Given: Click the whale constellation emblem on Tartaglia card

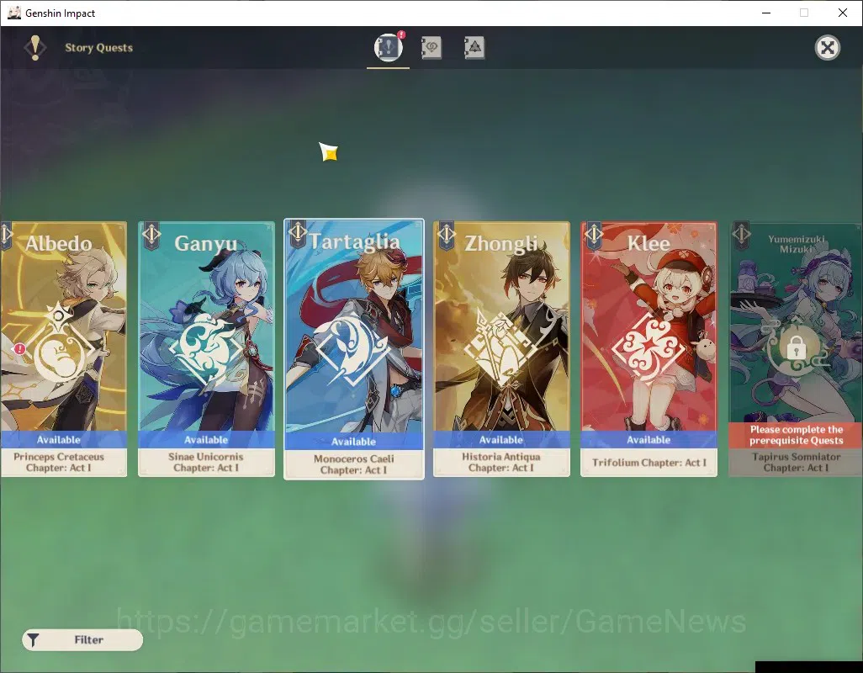Looking at the screenshot, I should (353, 351).
